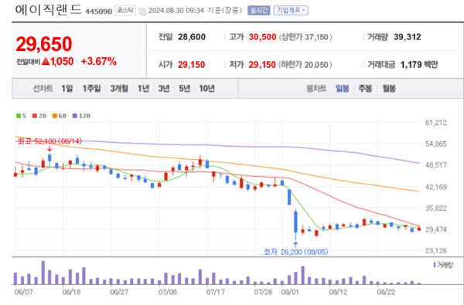Show the 1년 line chart
Viewport: 464px width, 305px height.
pyautogui.click(x=143, y=88)
